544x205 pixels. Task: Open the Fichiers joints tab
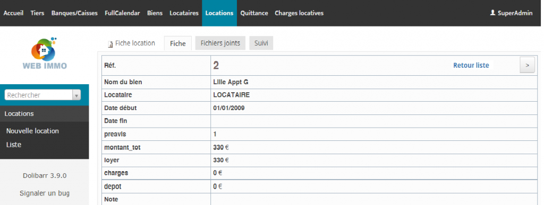click(x=220, y=43)
